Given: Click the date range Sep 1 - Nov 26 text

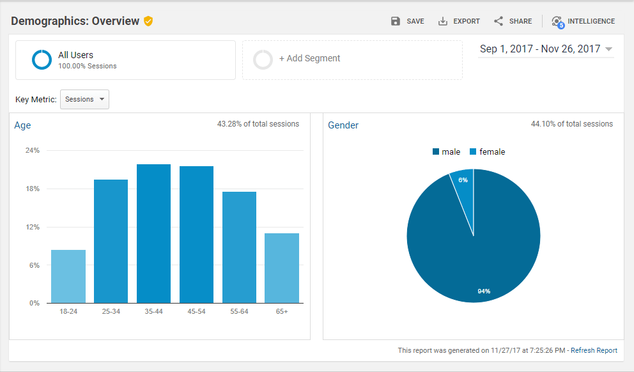Looking at the screenshot, I should (539, 49).
